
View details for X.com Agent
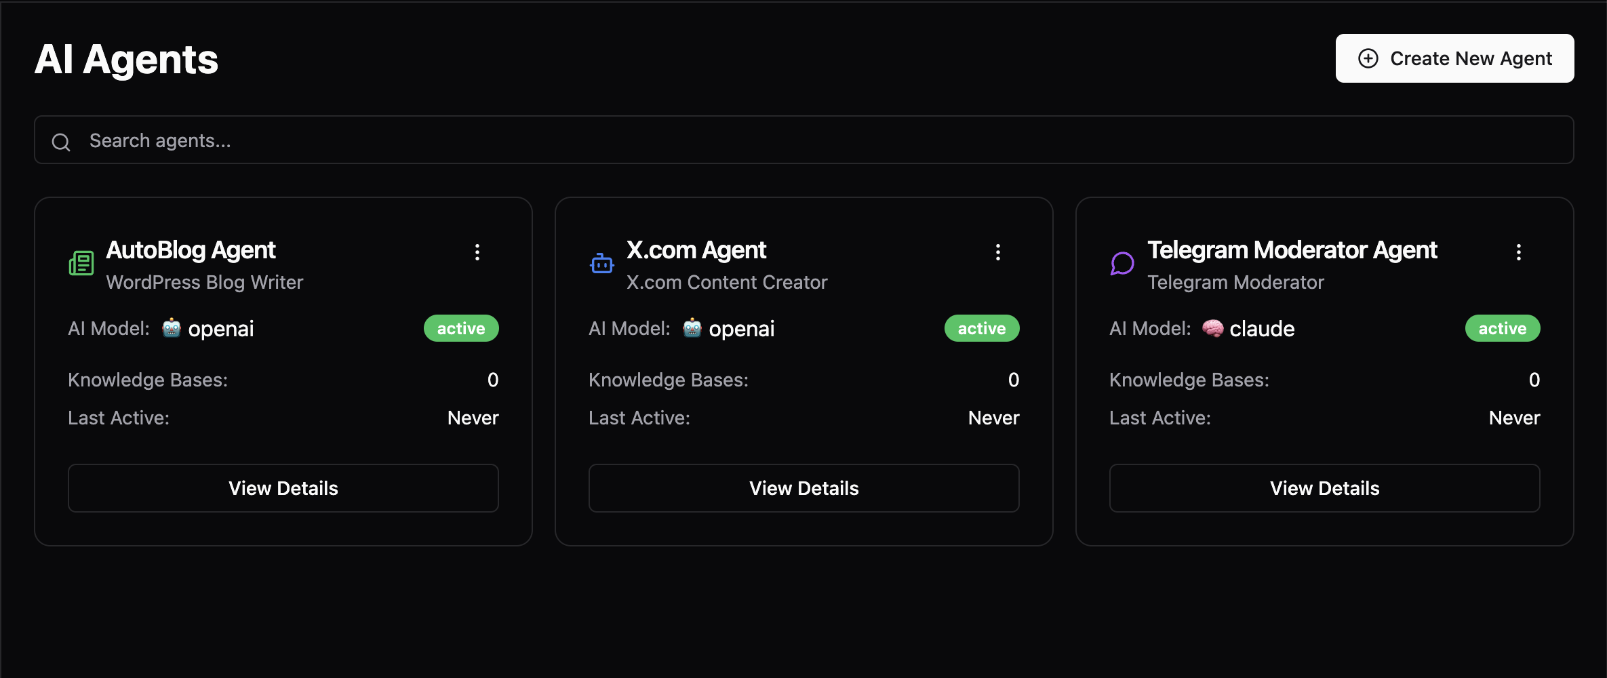click(x=804, y=488)
